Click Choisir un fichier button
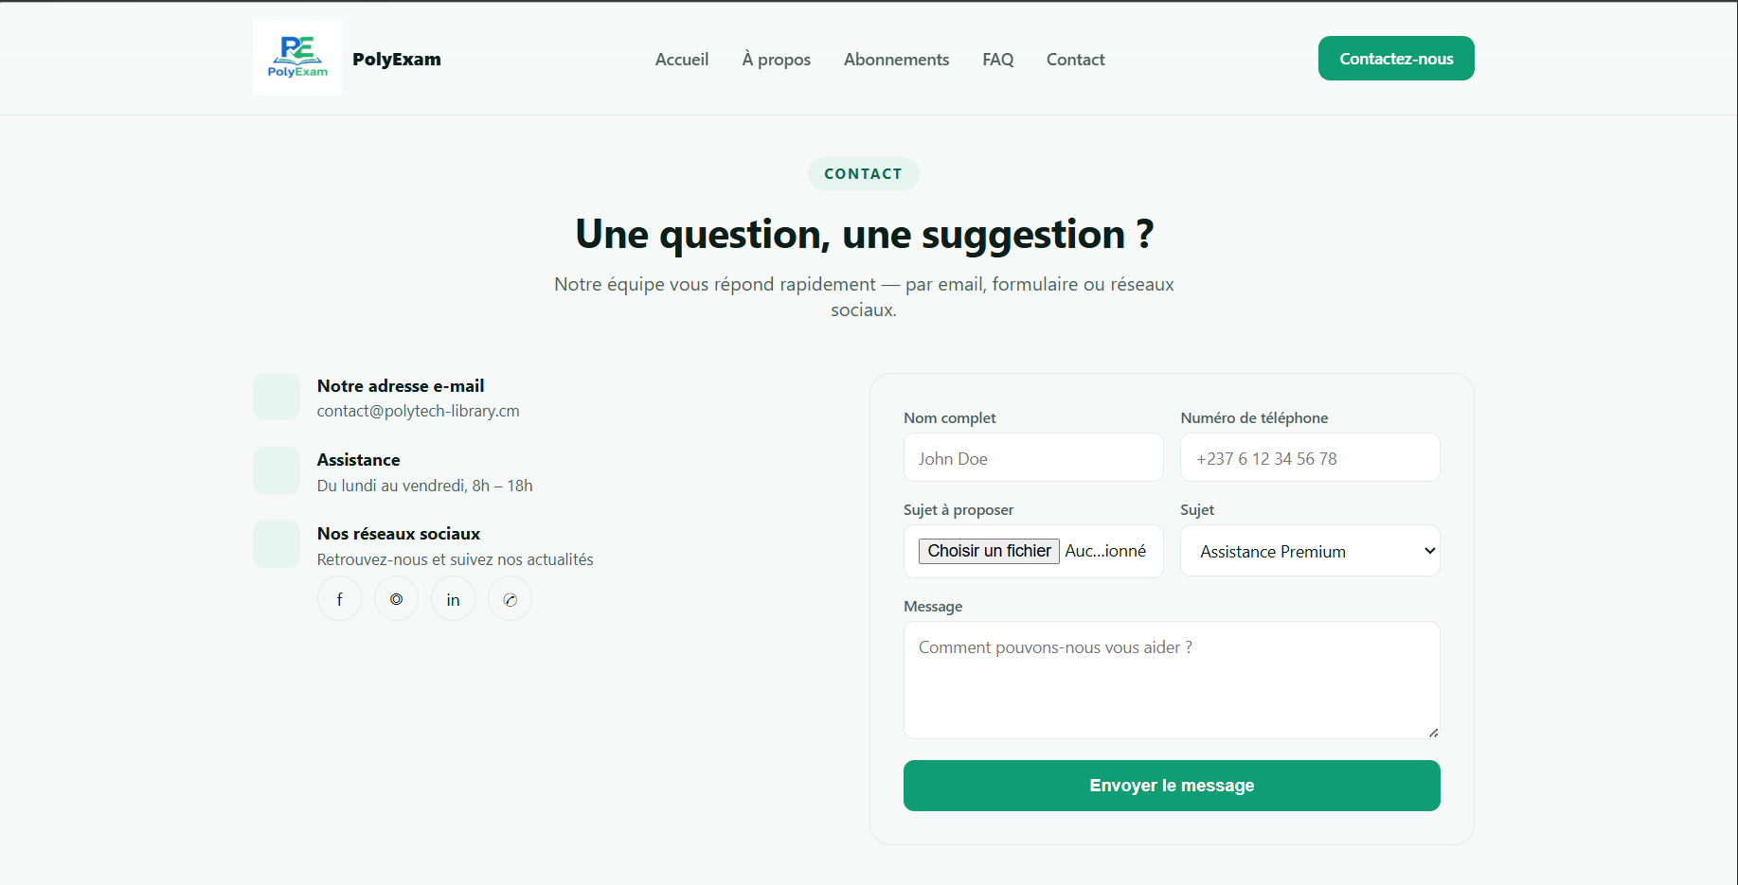The height and width of the screenshot is (885, 1738). click(989, 551)
